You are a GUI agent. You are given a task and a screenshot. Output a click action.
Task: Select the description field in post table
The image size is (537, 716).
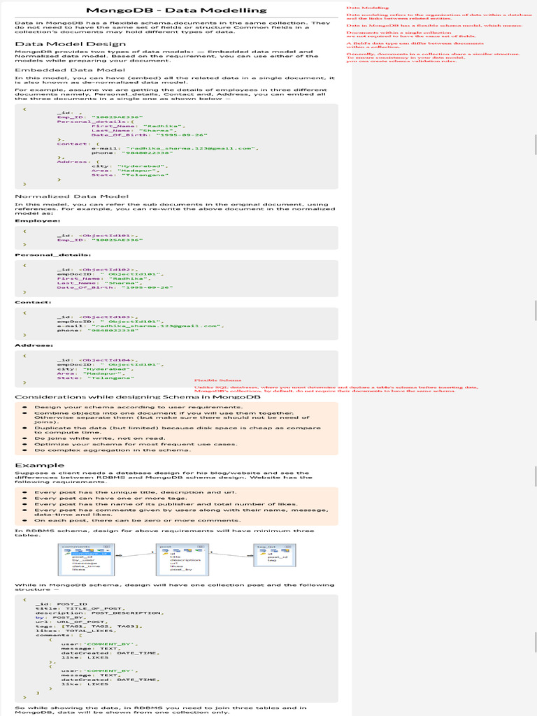pyautogui.click(x=185, y=560)
